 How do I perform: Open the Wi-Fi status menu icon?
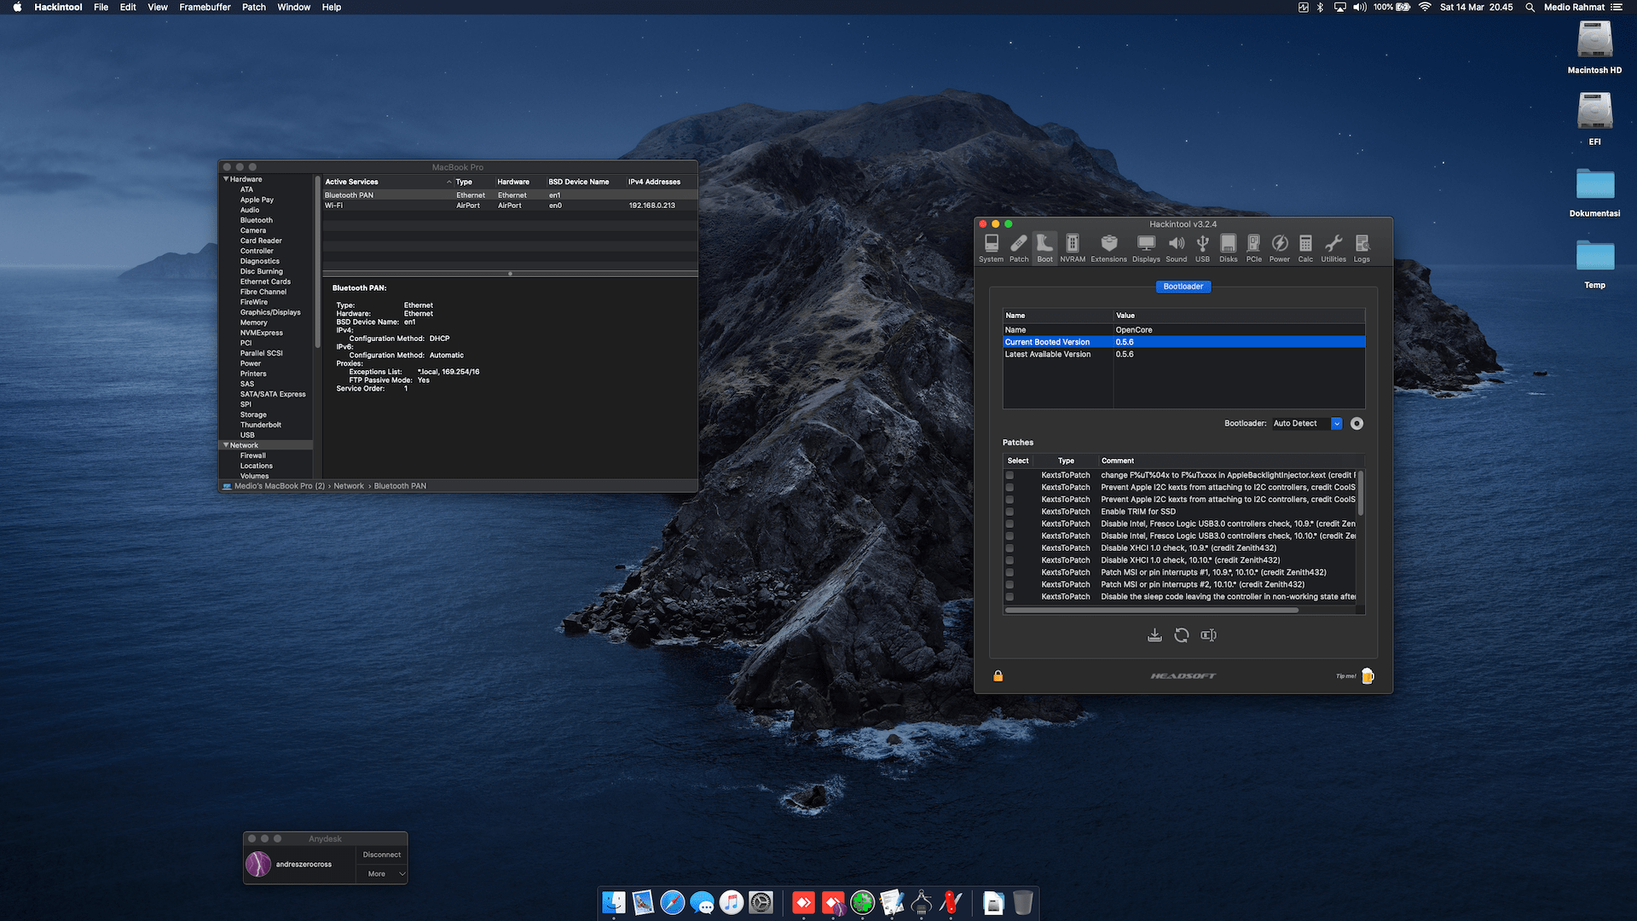tap(1425, 7)
